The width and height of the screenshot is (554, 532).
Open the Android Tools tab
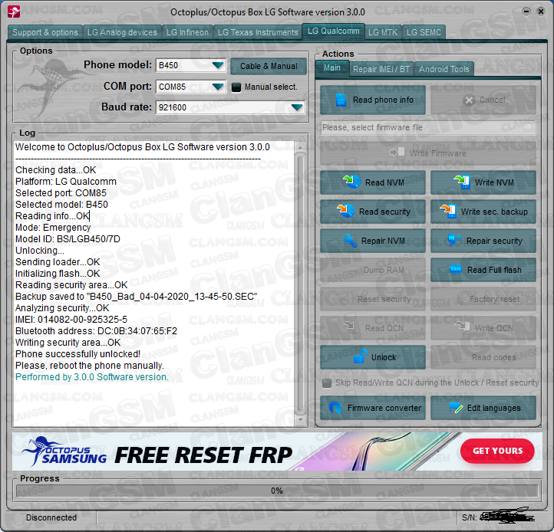tap(444, 69)
